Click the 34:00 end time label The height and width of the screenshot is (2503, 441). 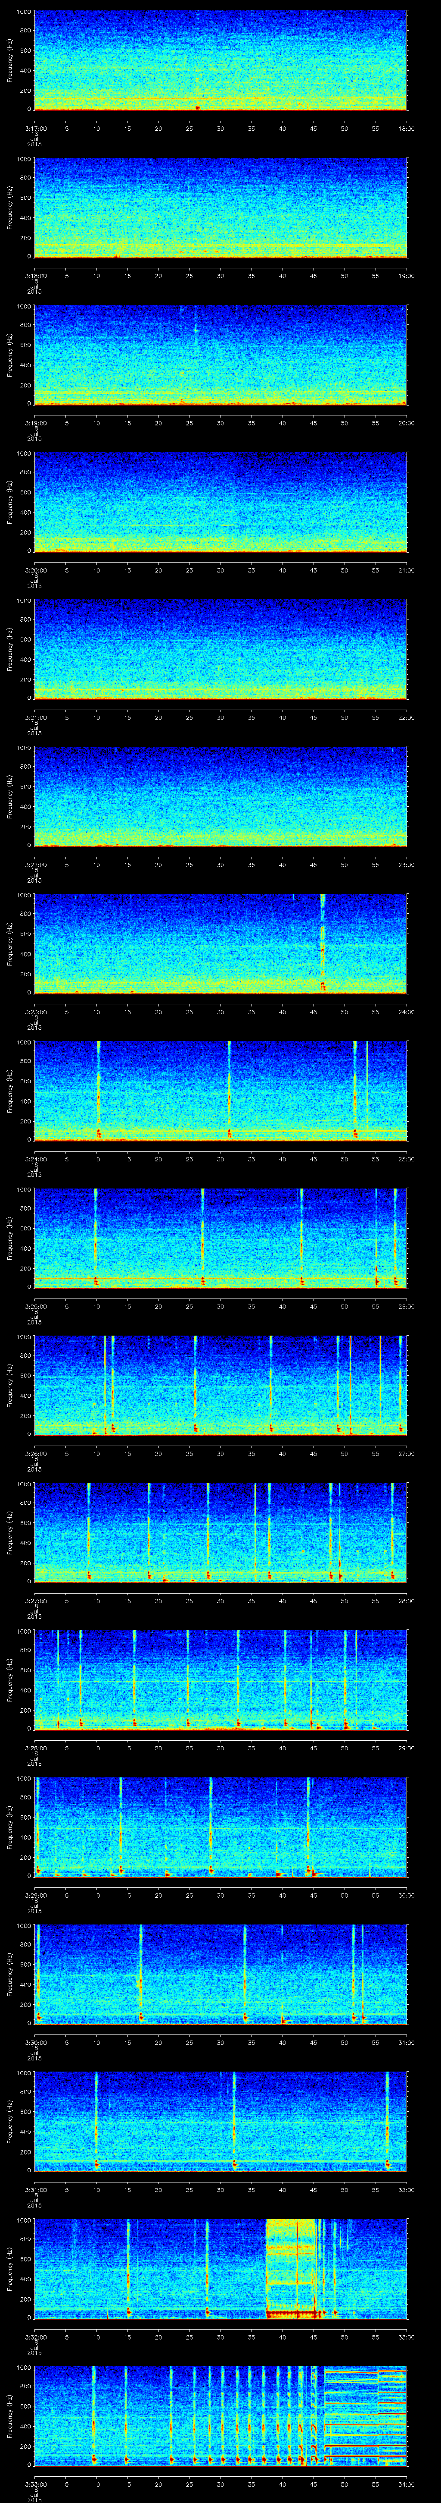(406, 2484)
